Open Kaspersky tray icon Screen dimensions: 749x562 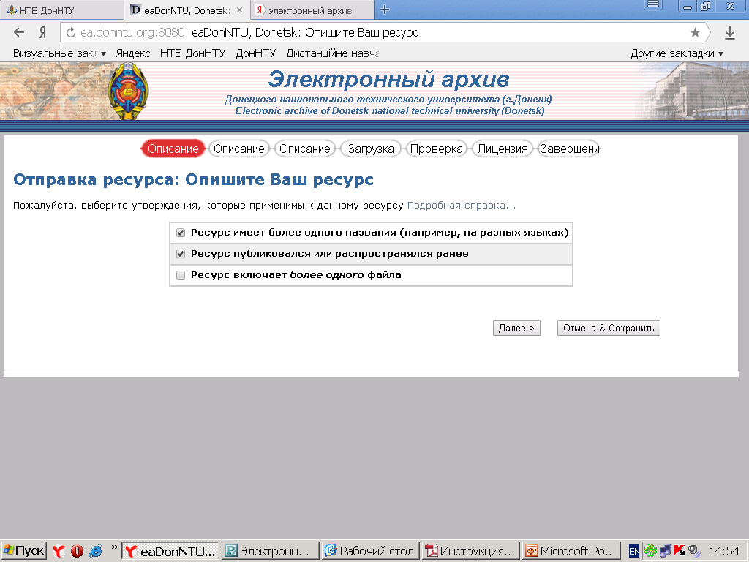coord(680,551)
